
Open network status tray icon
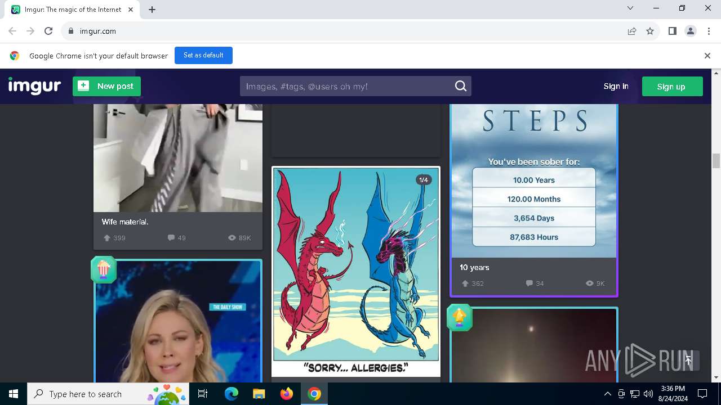(x=635, y=394)
